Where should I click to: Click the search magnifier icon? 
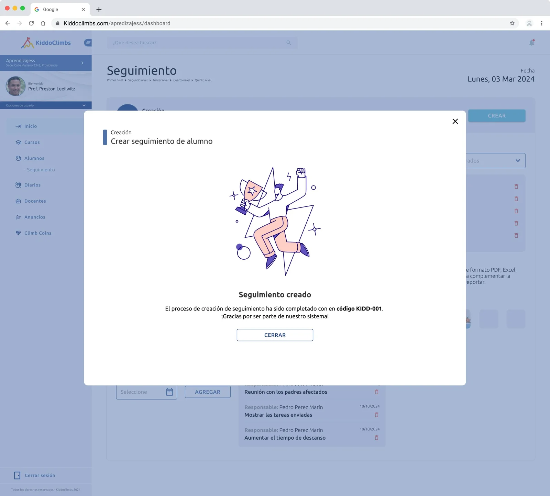(288, 43)
